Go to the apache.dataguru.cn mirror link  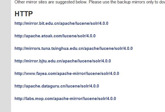(x=57, y=86)
